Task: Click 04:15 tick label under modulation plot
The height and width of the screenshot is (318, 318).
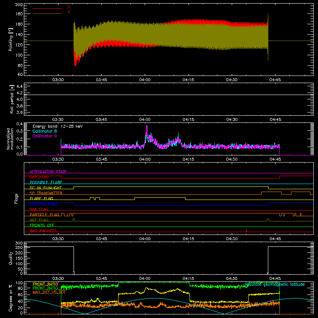Action: click(188, 159)
